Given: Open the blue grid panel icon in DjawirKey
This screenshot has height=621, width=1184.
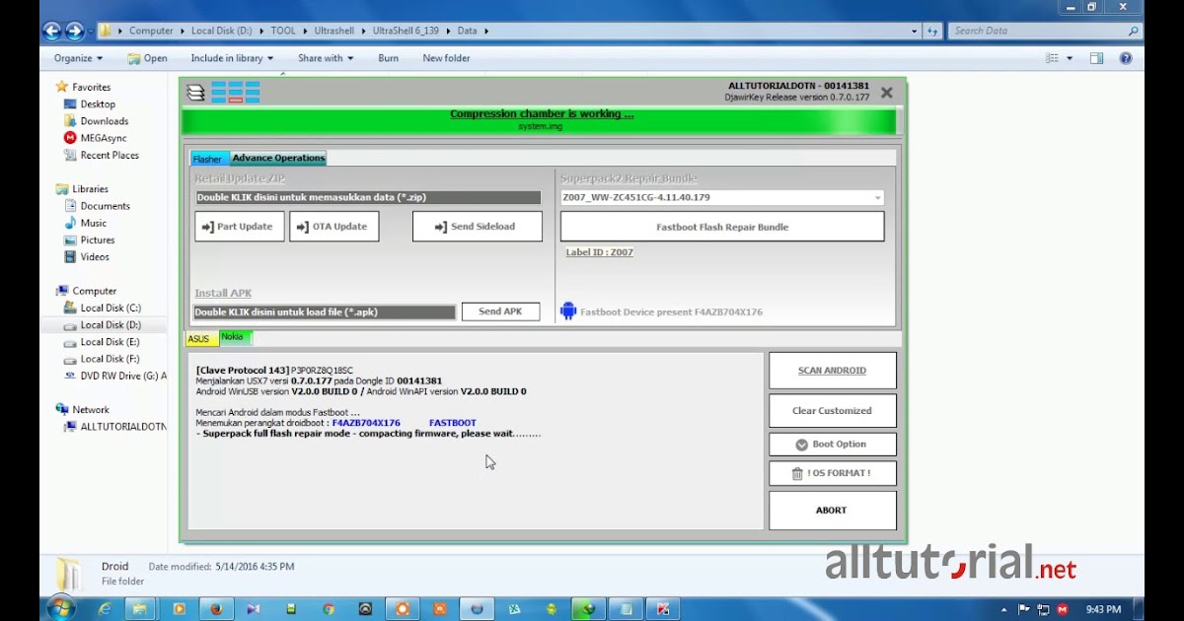Looking at the screenshot, I should tap(236, 93).
